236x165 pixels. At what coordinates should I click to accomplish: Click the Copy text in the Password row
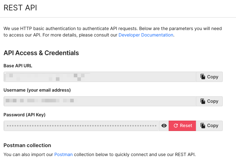(212, 125)
